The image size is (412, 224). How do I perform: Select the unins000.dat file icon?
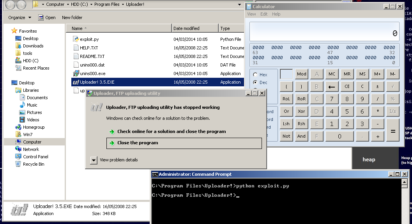pyautogui.click(x=76, y=65)
